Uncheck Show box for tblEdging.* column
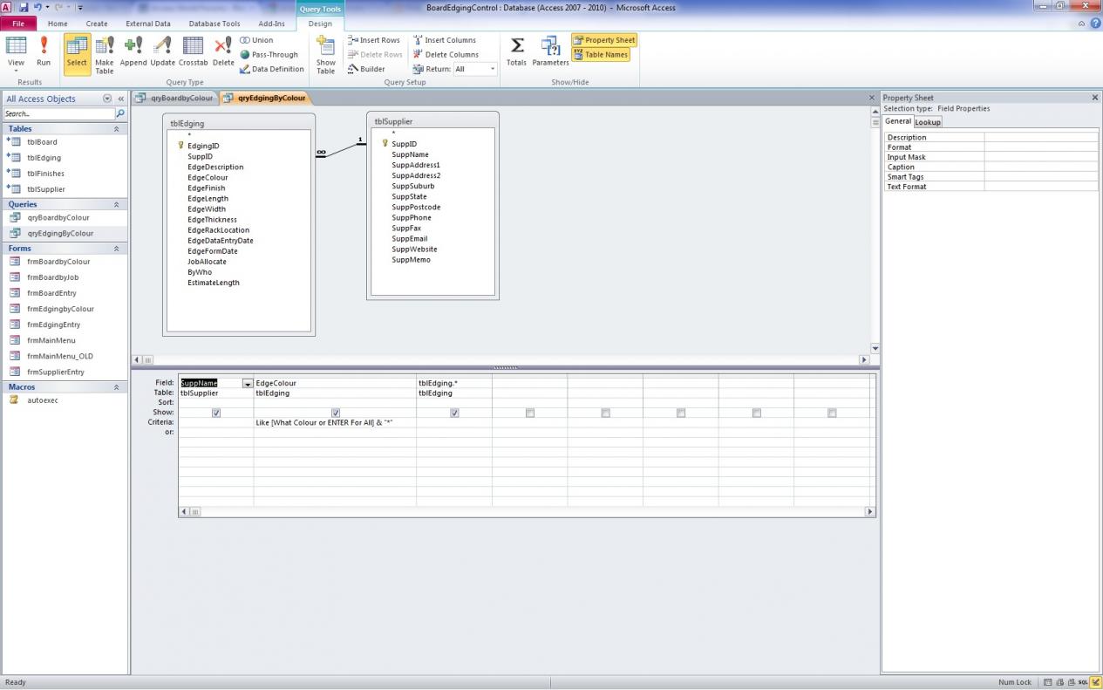 tap(454, 413)
